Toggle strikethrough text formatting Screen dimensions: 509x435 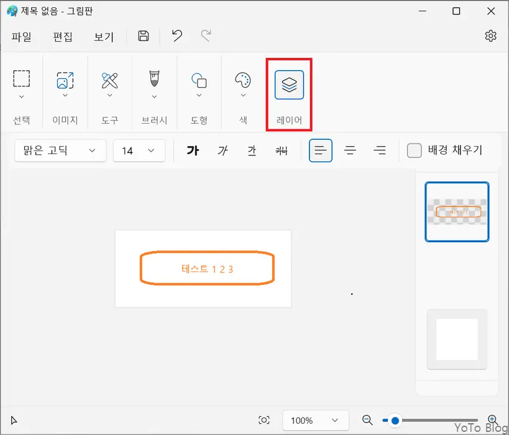click(281, 150)
